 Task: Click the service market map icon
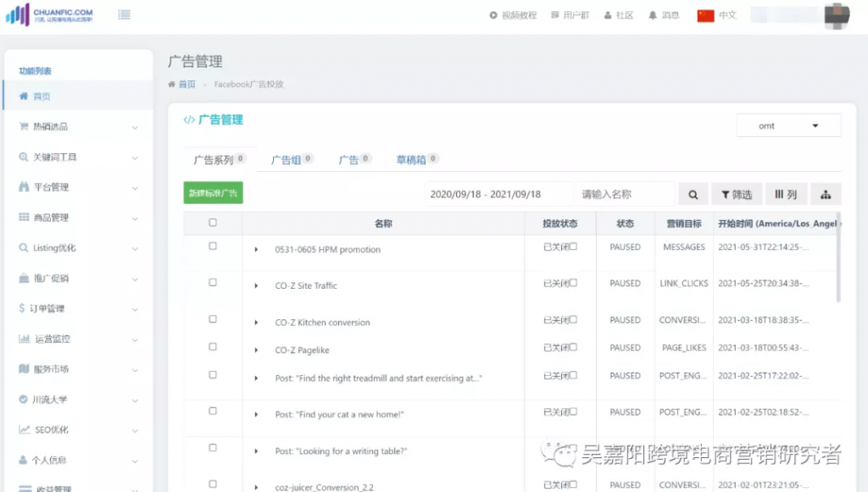[x=24, y=368]
